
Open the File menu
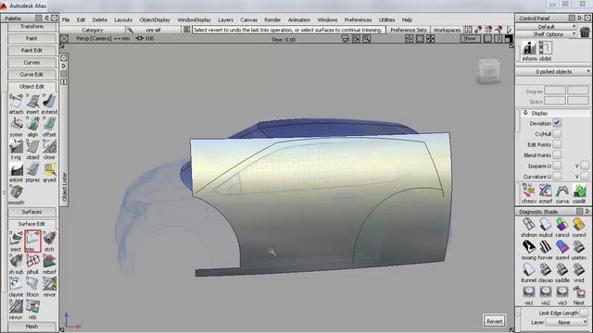pyautogui.click(x=66, y=19)
